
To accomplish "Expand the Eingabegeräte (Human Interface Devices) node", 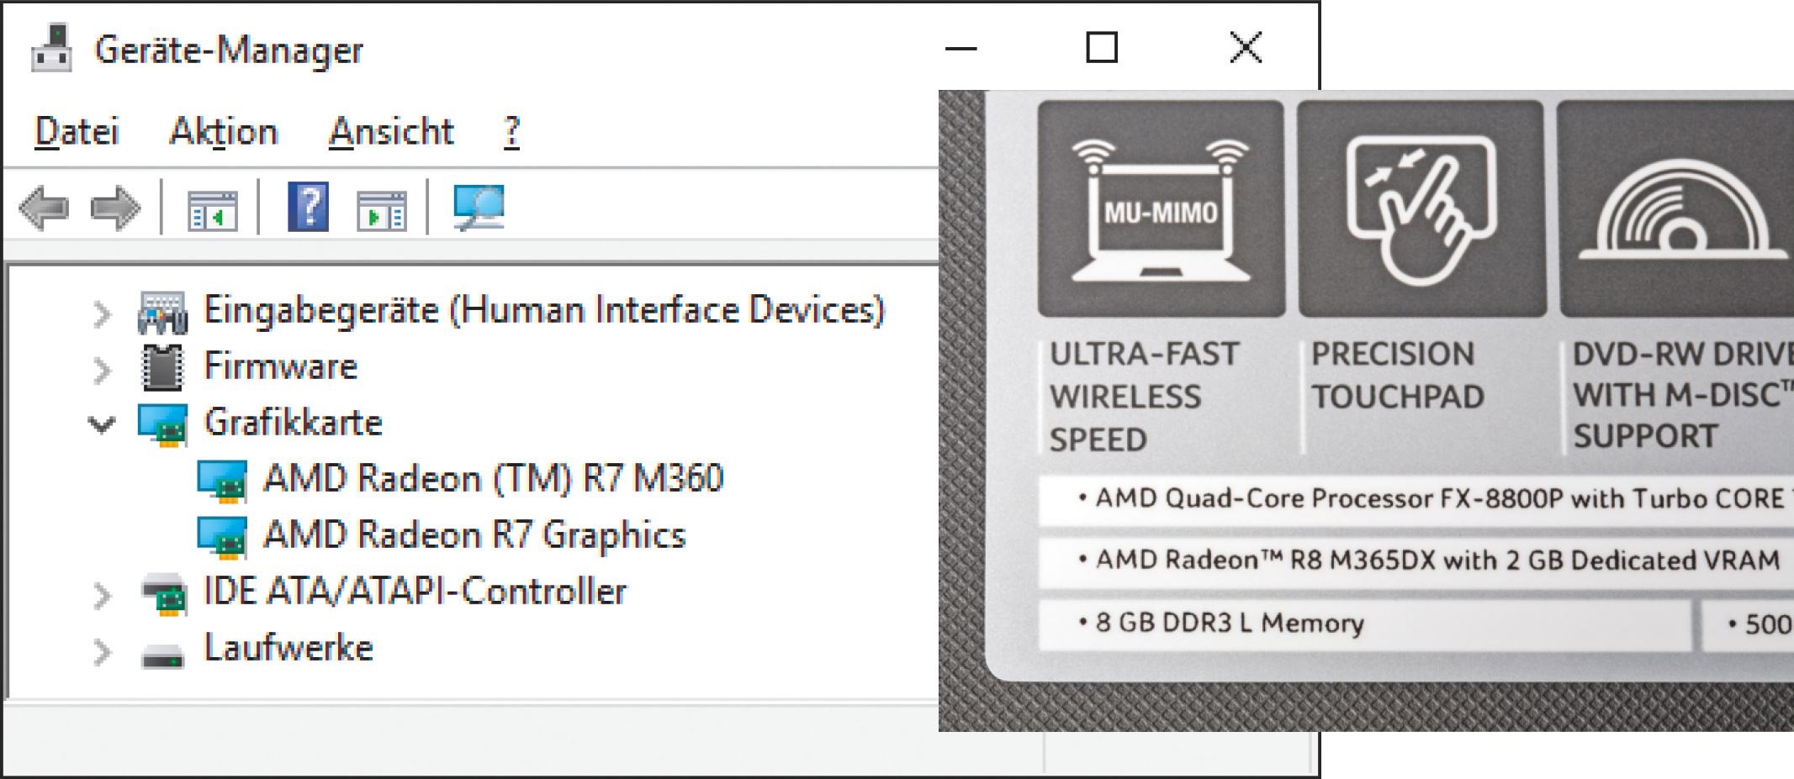I will pyautogui.click(x=102, y=314).
